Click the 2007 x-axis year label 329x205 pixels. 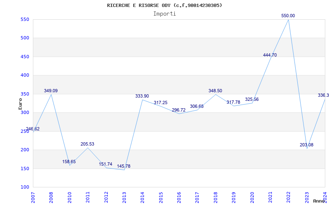(33, 197)
